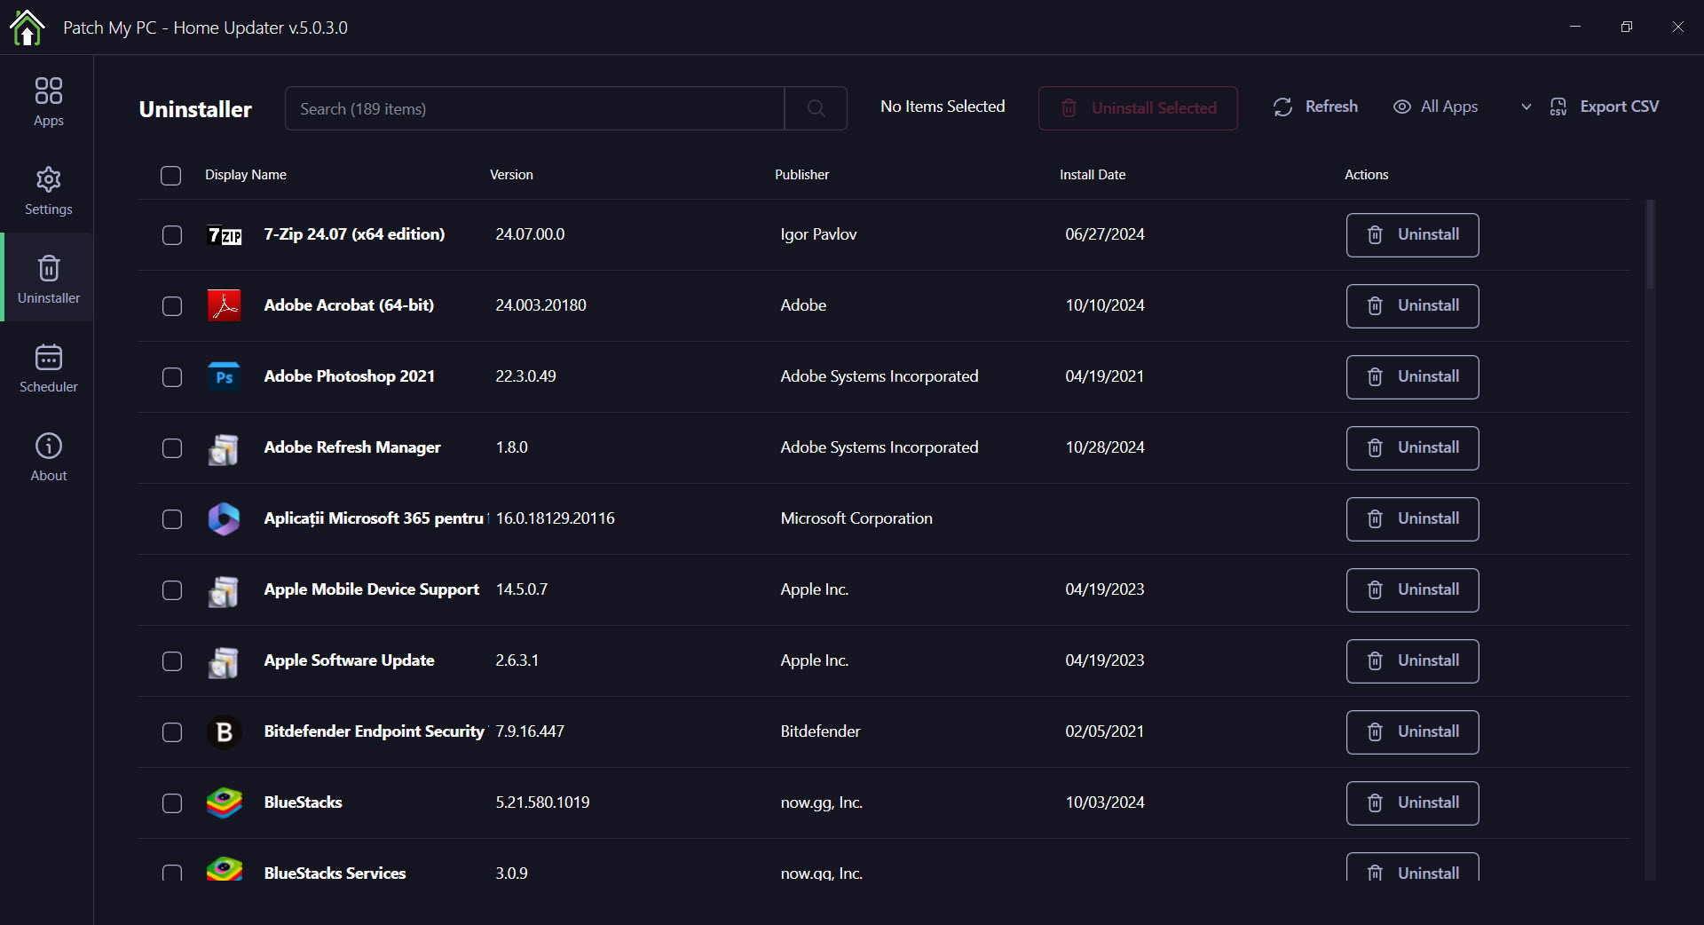Open the Scheduler page
The height and width of the screenshot is (925, 1704).
point(48,368)
